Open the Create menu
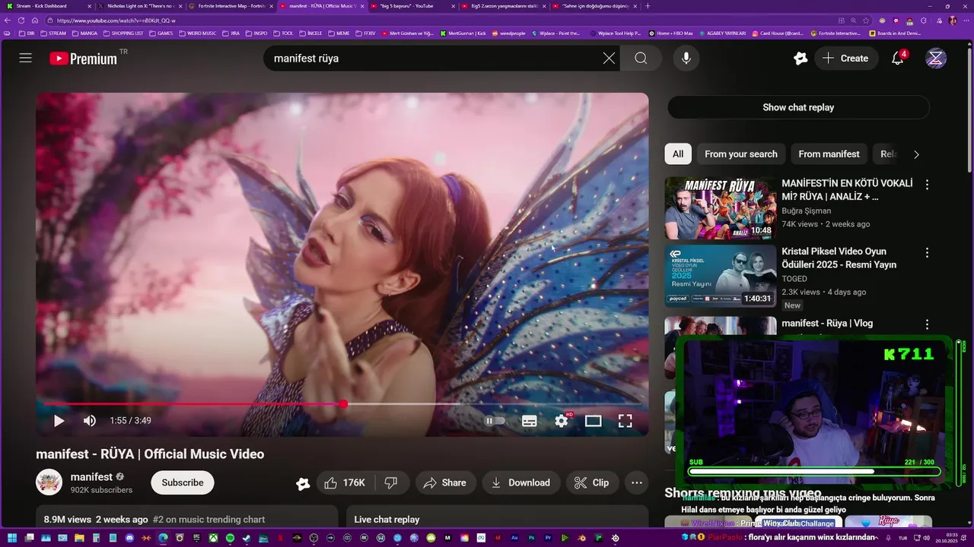This screenshot has width=974, height=547. 845,58
